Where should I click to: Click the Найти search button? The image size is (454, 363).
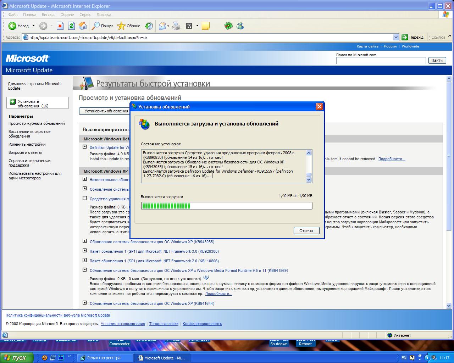click(x=437, y=60)
